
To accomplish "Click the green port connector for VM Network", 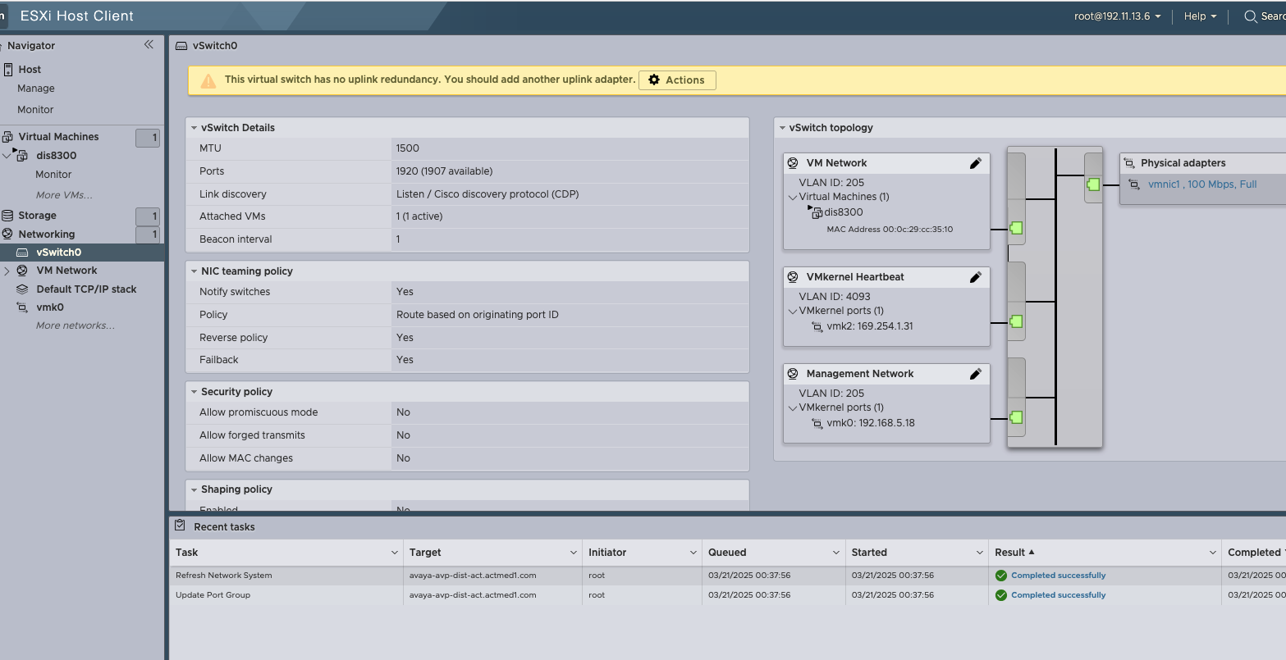I will pos(1016,228).
